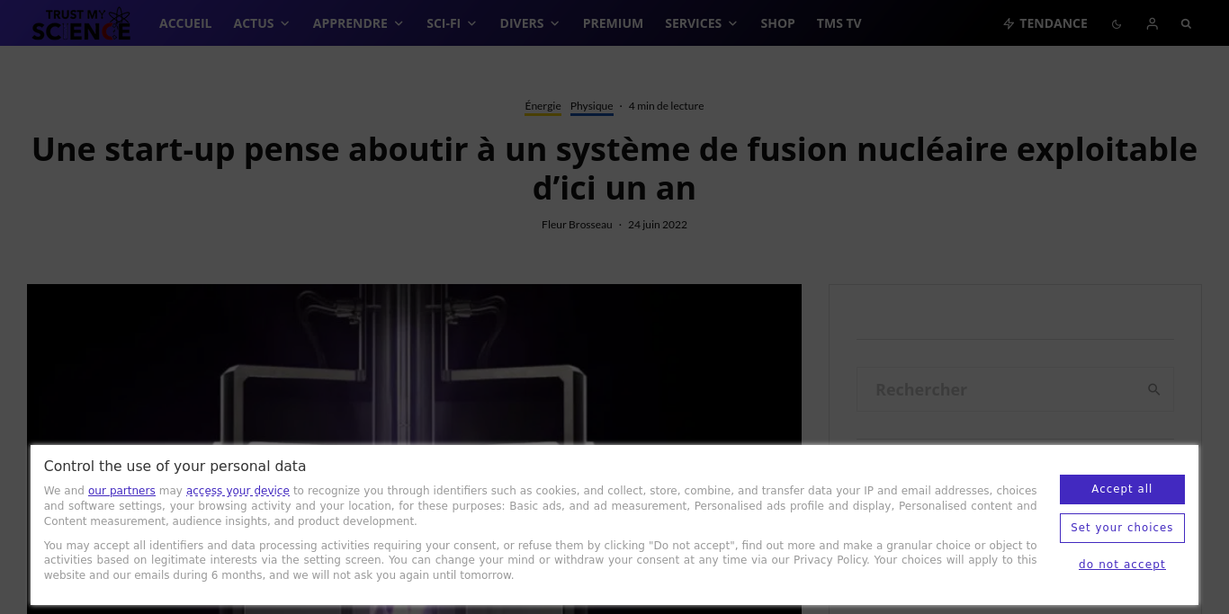1229x614 pixels.
Task: Expand the Divers dropdown menu
Action: click(x=530, y=23)
